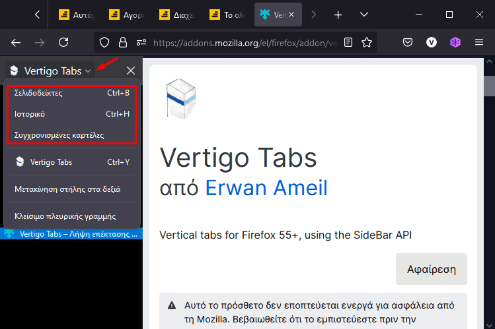495x329 pixels.
Task: Click the warning triangle icon in notice
Action: point(172,305)
